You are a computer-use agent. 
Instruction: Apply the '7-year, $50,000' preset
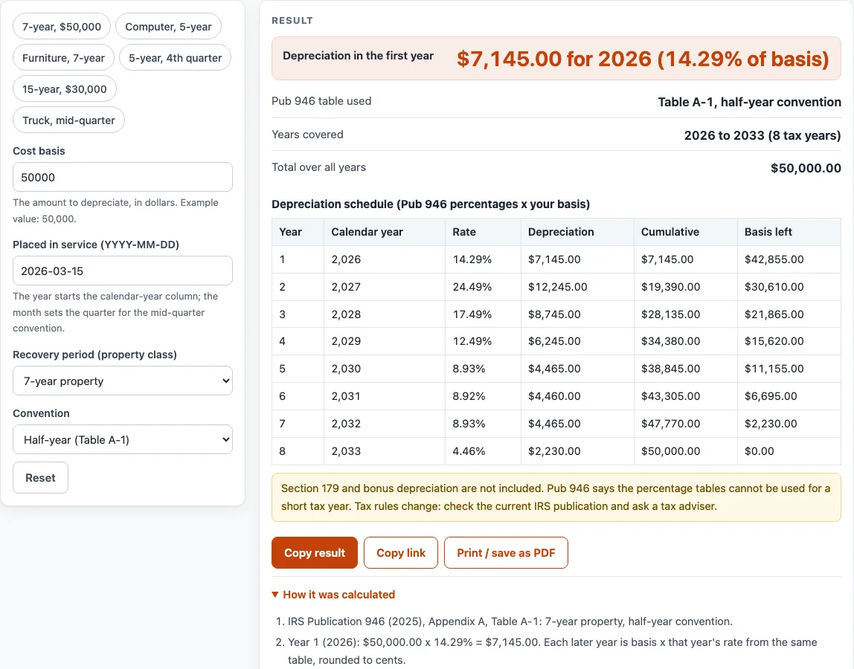pyautogui.click(x=62, y=27)
